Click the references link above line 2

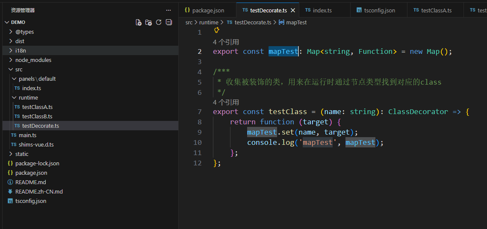click(x=226, y=42)
